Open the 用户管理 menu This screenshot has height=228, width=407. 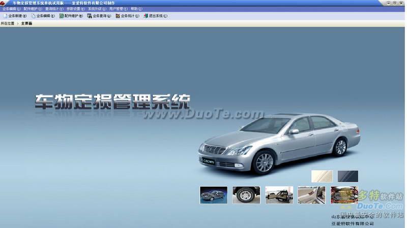tap(118, 9)
